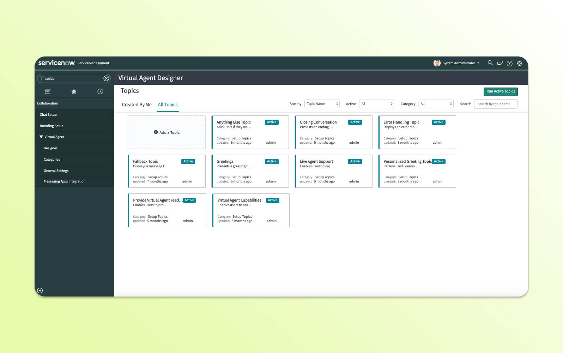Focus the navigator filter field
Image resolution: width=563 pixels, height=353 pixels.
point(74,78)
